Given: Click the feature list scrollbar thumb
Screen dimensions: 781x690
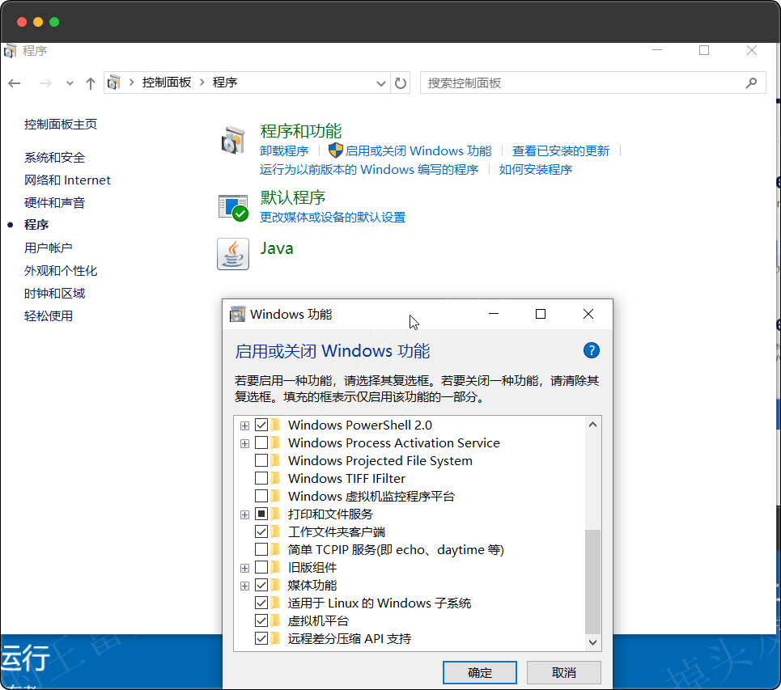Looking at the screenshot, I should coord(592,582).
